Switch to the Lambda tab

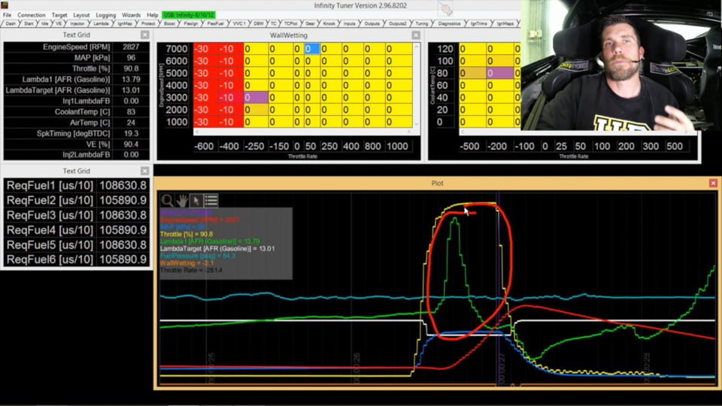[101, 23]
